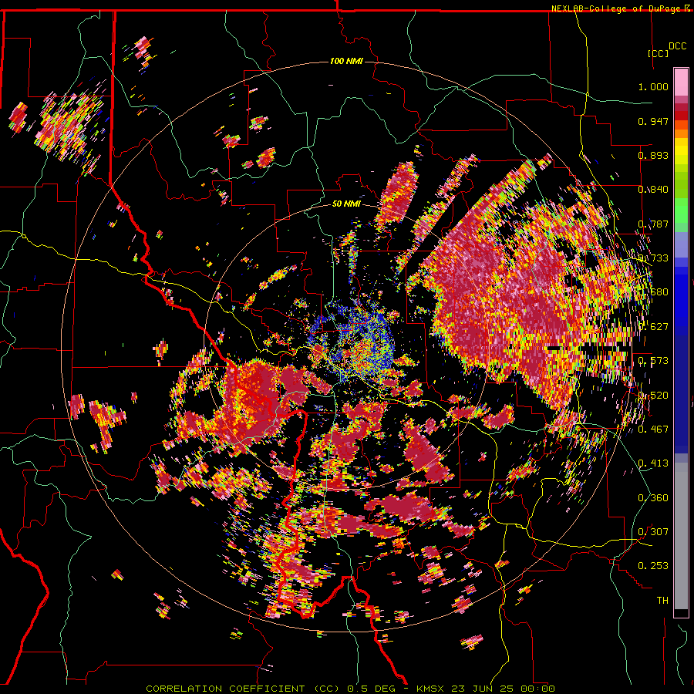Screen dimensions: 694x694
Task: Click the 0.627 legend value
Action: coord(653,327)
